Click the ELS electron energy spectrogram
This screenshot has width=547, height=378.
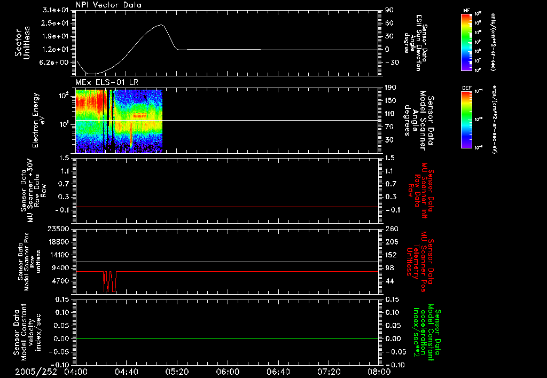click(x=119, y=121)
